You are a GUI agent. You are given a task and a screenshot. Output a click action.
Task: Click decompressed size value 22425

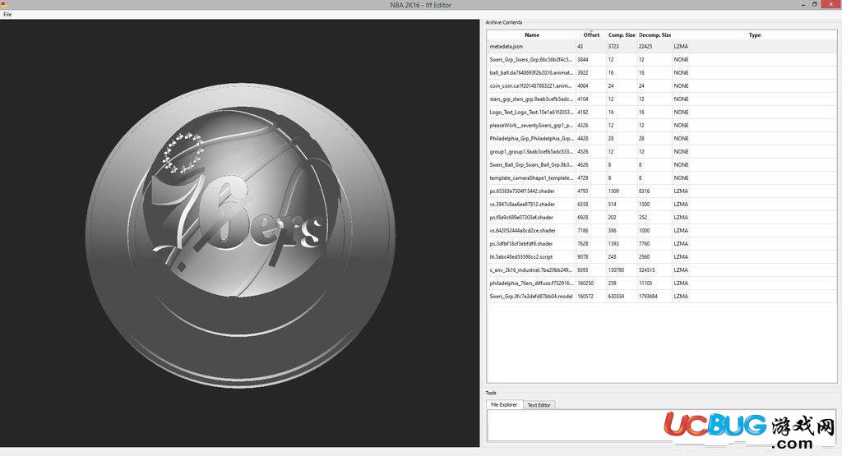pos(645,47)
